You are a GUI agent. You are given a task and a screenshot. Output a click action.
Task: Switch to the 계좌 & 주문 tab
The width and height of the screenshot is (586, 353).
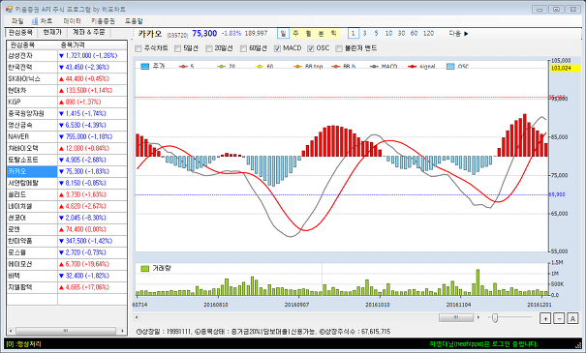(x=89, y=32)
